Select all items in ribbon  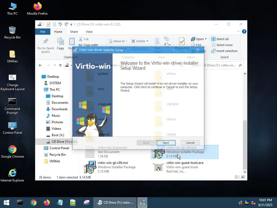220,39
